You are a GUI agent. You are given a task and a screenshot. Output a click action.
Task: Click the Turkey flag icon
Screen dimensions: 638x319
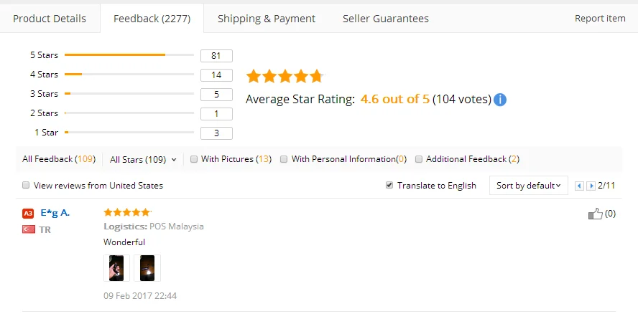[x=29, y=229]
